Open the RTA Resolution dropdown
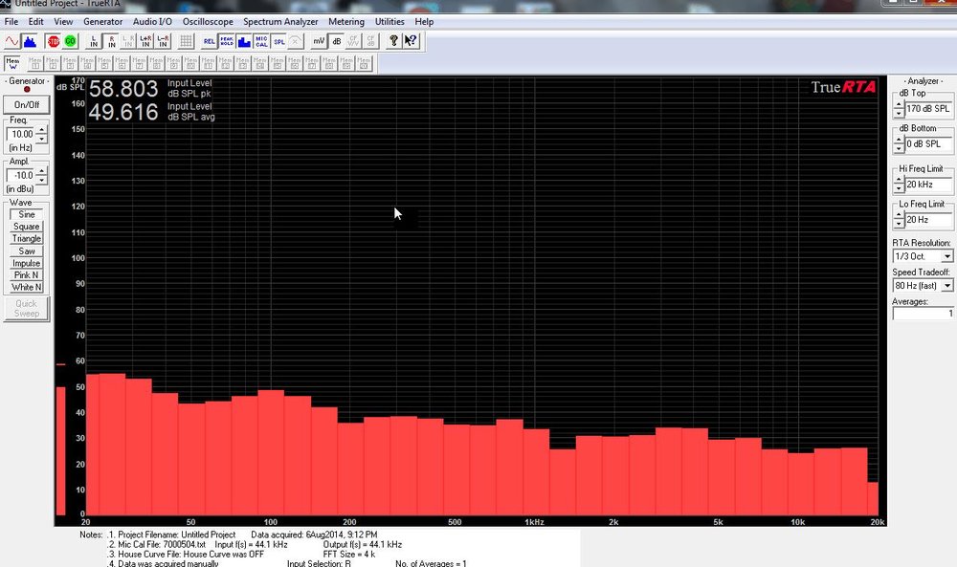Screen dimensions: 957x567 [947, 256]
